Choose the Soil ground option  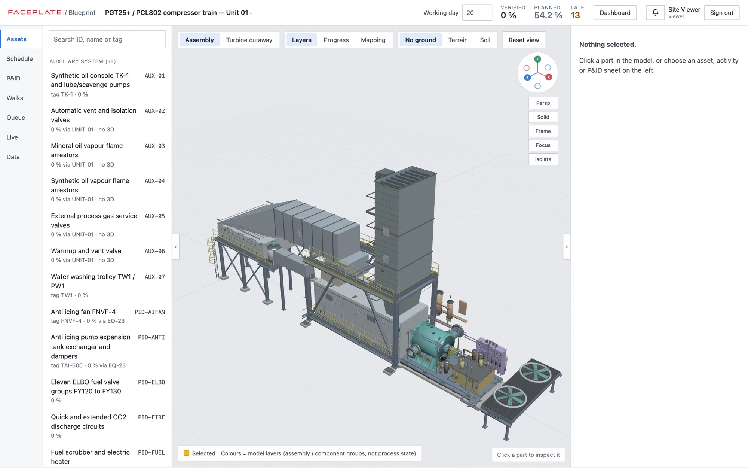pyautogui.click(x=485, y=40)
